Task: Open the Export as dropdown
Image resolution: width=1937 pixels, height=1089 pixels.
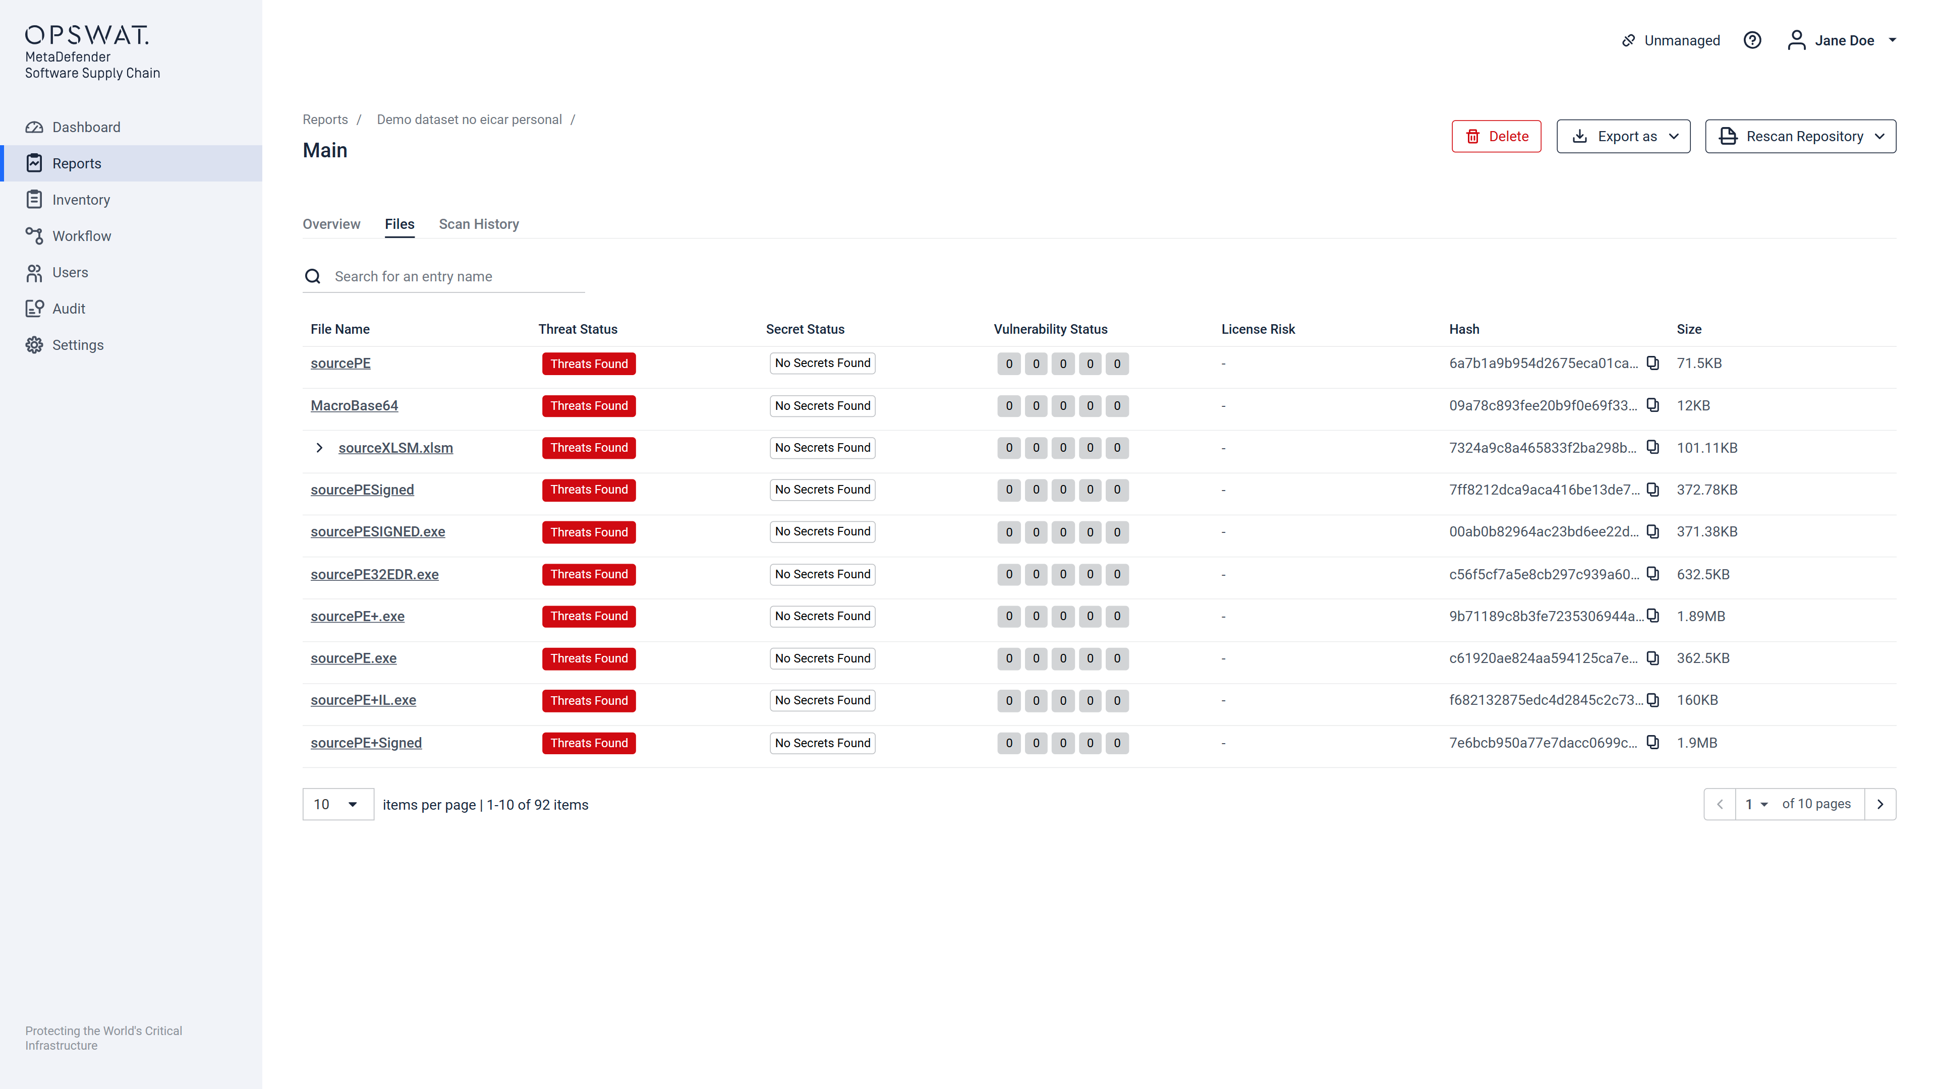Action: 1623,136
